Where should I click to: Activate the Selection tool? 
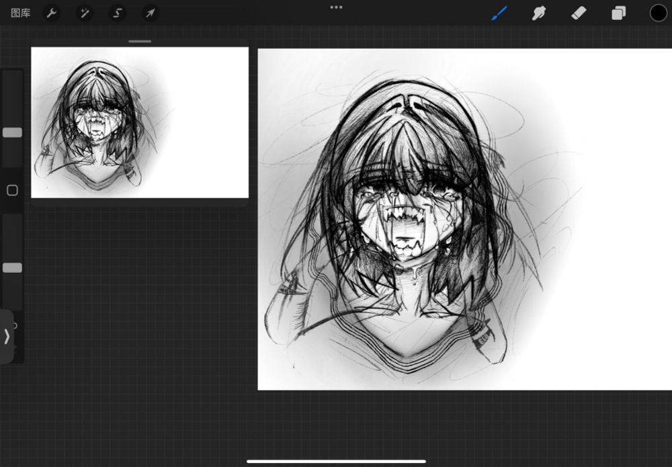pos(118,13)
